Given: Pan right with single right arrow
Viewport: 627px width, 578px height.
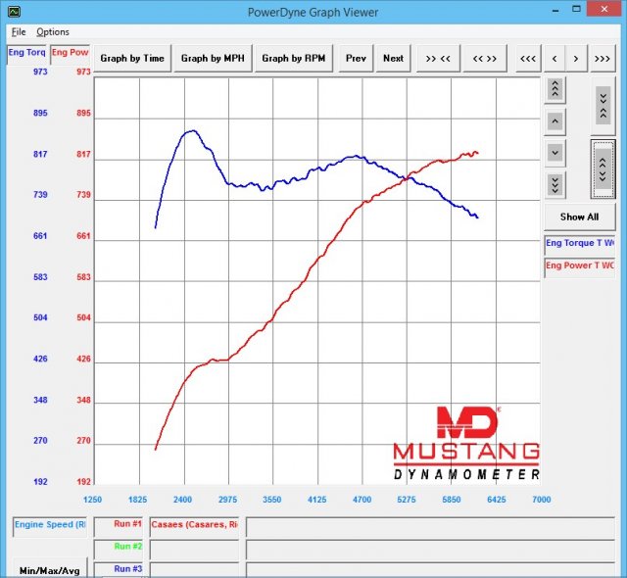Looking at the screenshot, I should (576, 58).
